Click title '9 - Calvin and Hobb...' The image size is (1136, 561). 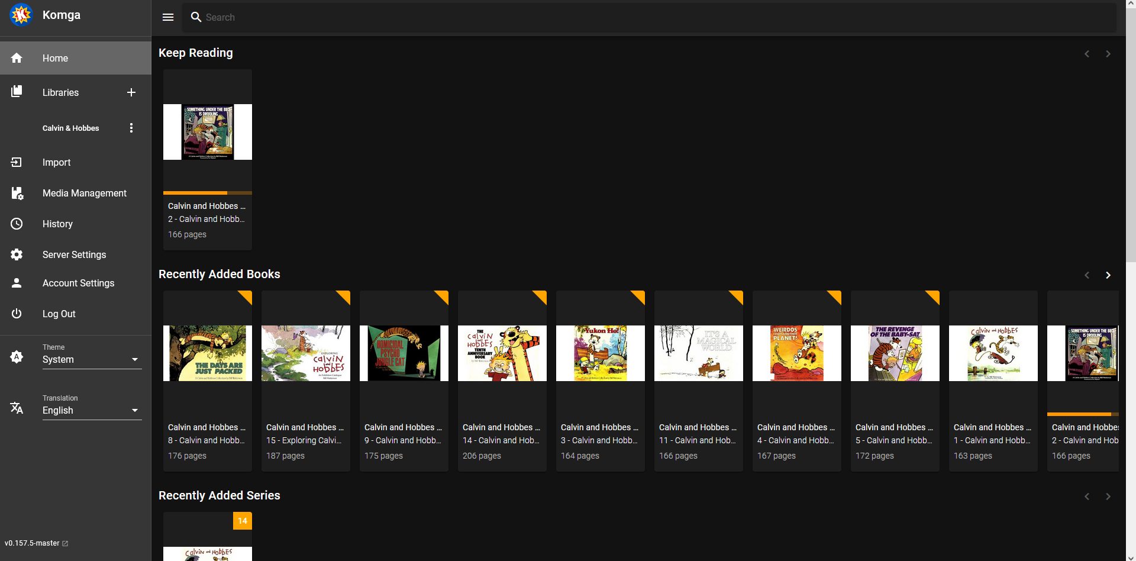point(402,440)
